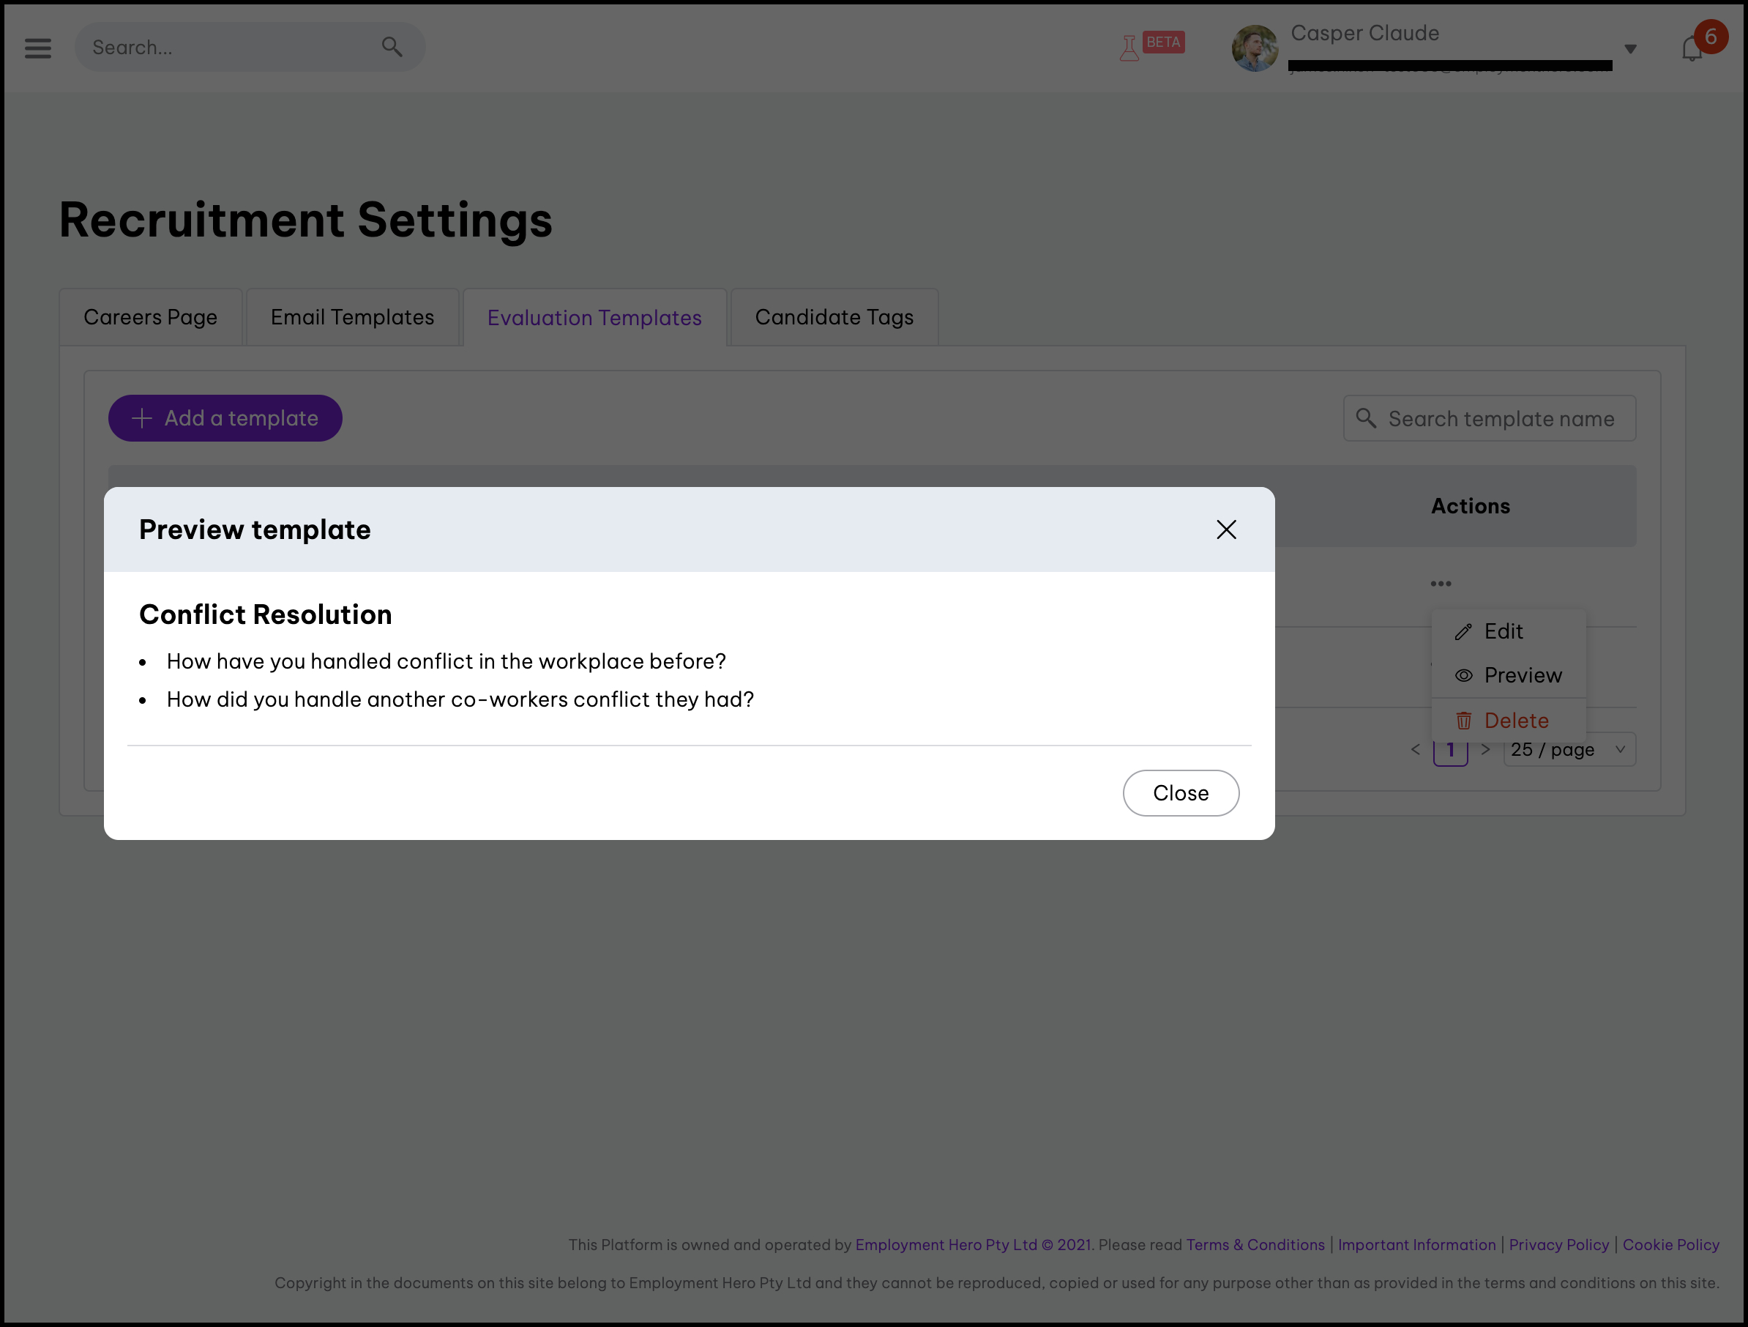Image resolution: width=1748 pixels, height=1327 pixels.
Task: Click Casper Claude's profile avatar
Action: 1254,48
